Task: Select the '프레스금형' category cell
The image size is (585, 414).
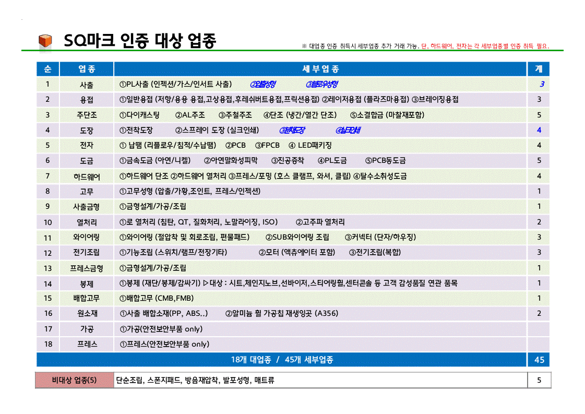Action: [87, 268]
